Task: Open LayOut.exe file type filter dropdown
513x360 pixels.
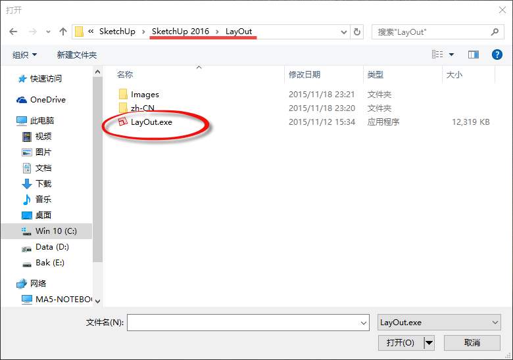Action: [x=439, y=323]
